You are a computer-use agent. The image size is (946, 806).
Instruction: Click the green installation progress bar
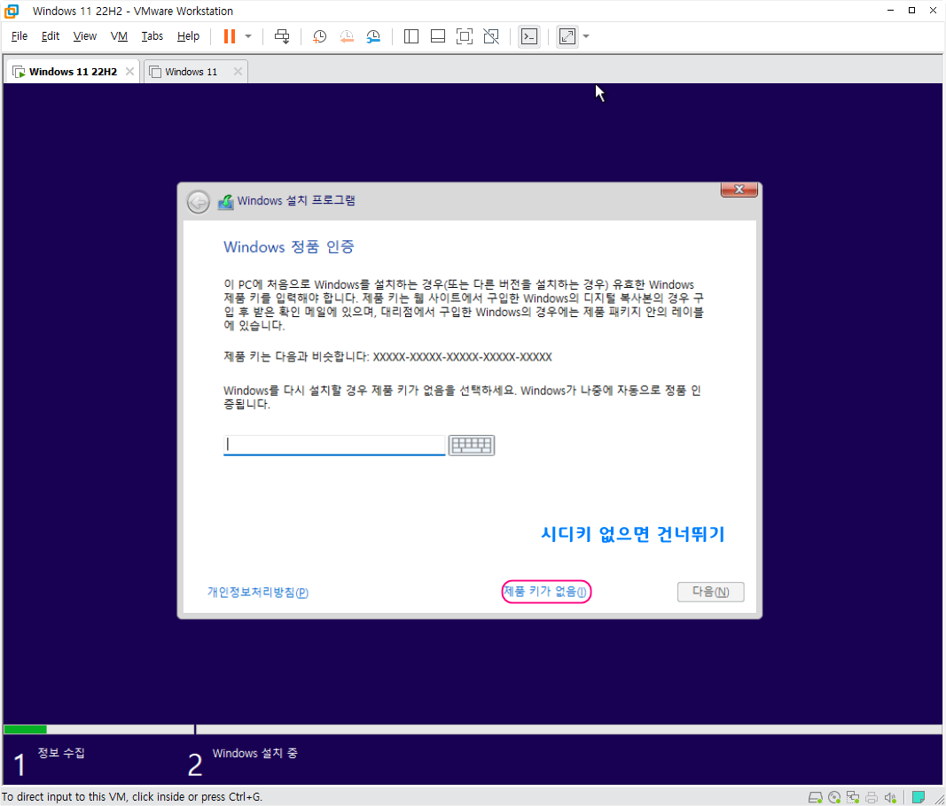click(26, 730)
